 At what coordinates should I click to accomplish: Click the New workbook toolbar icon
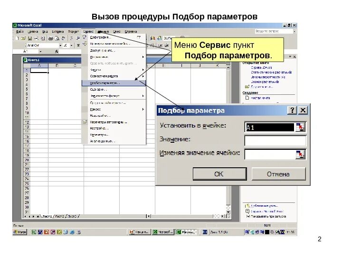18,38
